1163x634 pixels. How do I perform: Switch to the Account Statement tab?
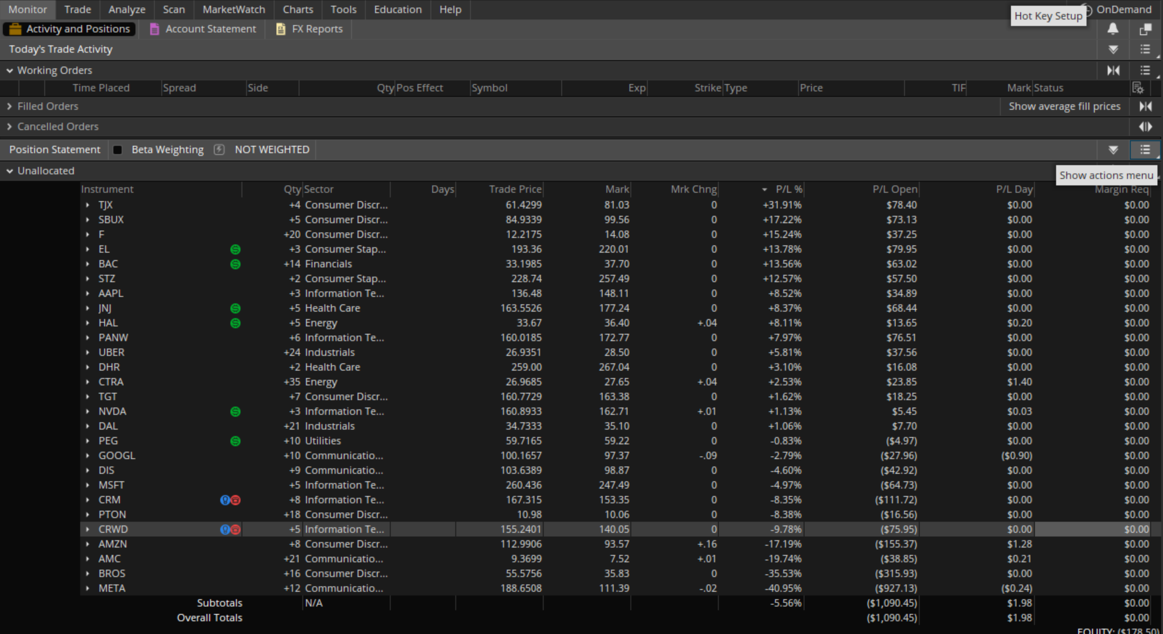(210, 29)
